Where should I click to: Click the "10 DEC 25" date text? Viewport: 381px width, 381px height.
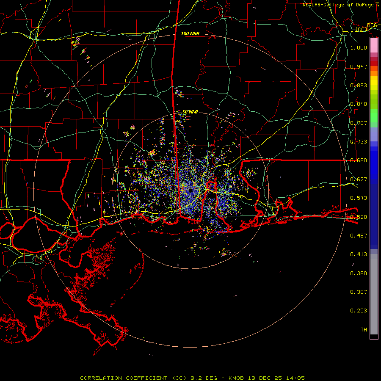tap(265, 378)
